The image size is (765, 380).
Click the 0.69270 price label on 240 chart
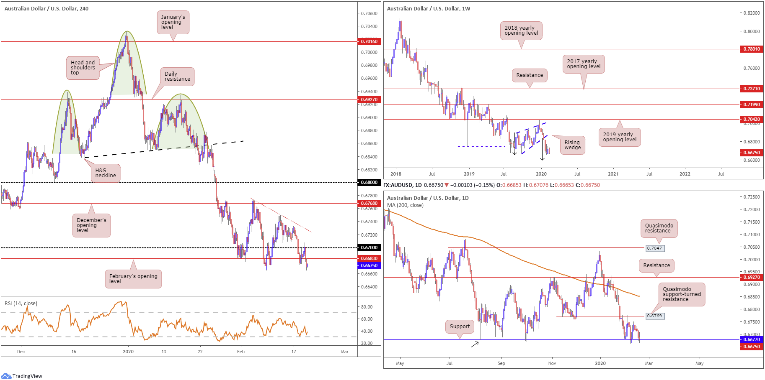click(369, 99)
